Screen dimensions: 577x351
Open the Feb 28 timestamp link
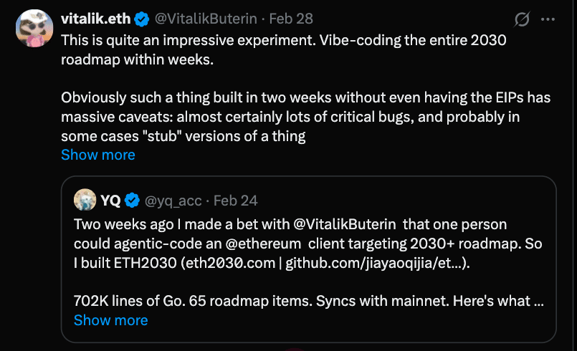[291, 19]
